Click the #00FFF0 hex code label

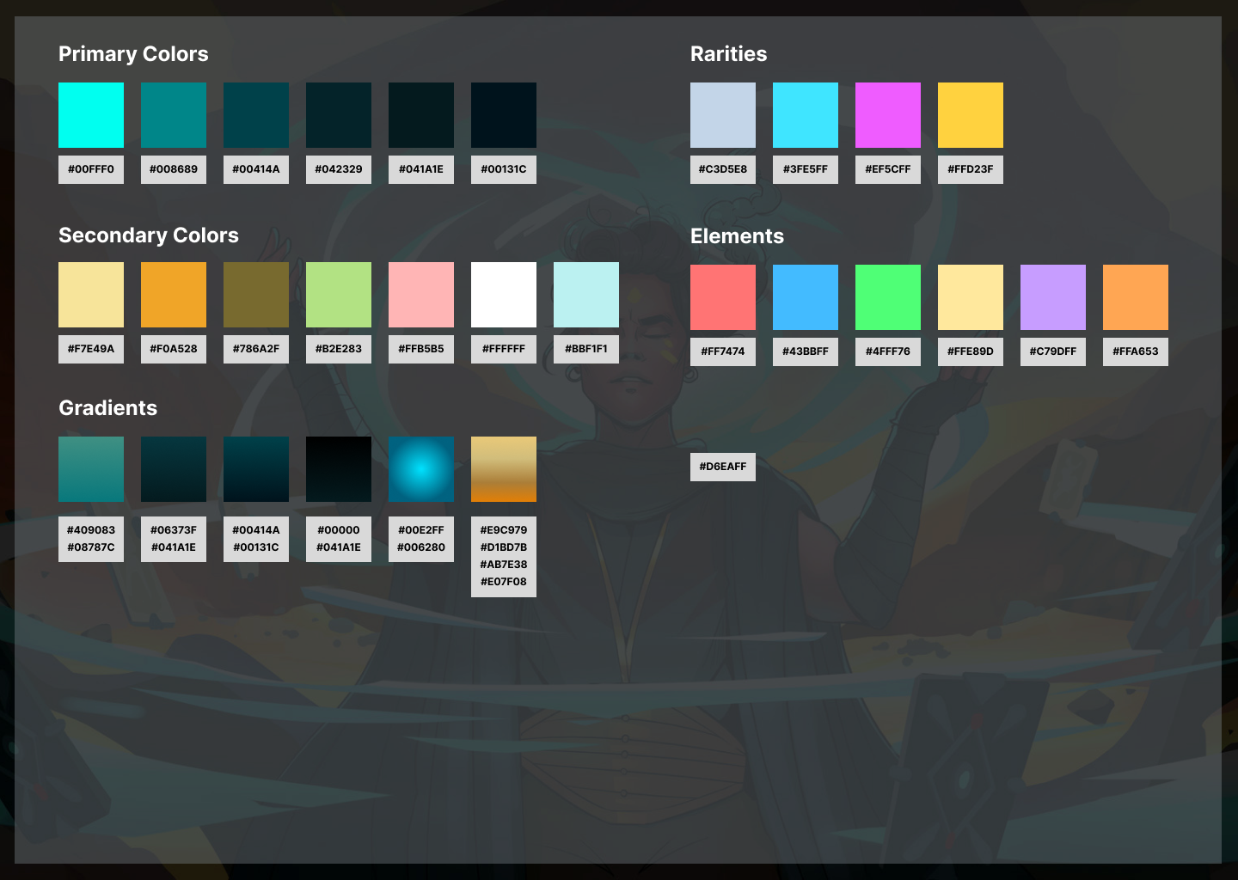91,169
